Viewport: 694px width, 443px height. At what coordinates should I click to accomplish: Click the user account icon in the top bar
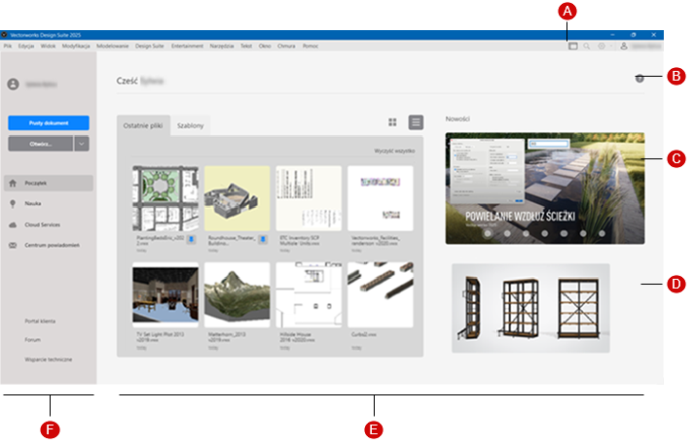624,46
